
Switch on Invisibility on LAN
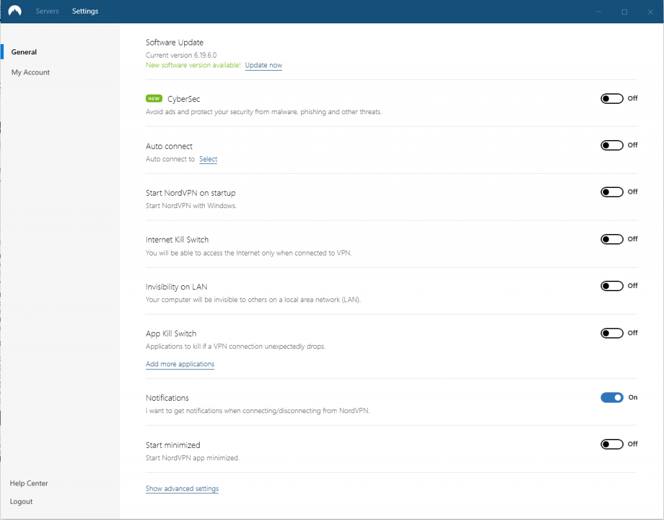(611, 286)
